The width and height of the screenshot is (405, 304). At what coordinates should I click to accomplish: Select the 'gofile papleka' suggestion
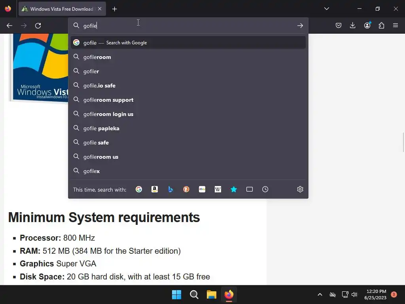(188, 128)
